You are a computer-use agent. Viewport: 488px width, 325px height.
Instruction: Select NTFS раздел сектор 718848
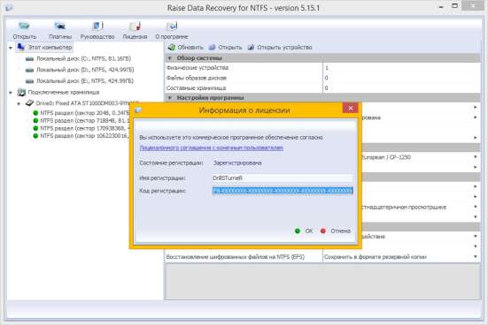pos(85,120)
